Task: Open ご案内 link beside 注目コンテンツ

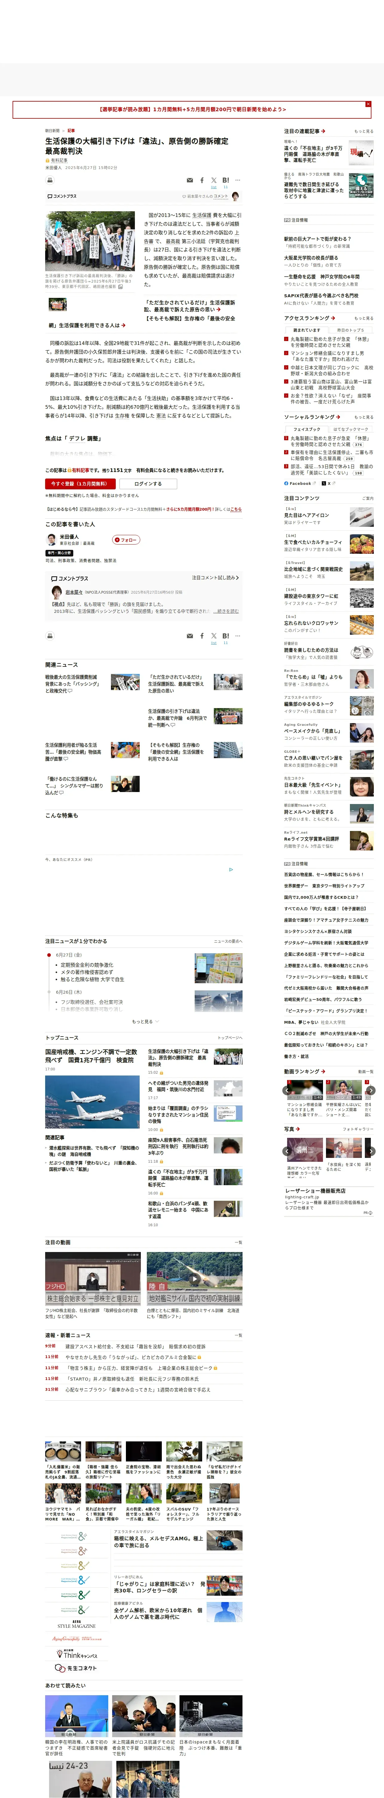Action: click(368, 498)
